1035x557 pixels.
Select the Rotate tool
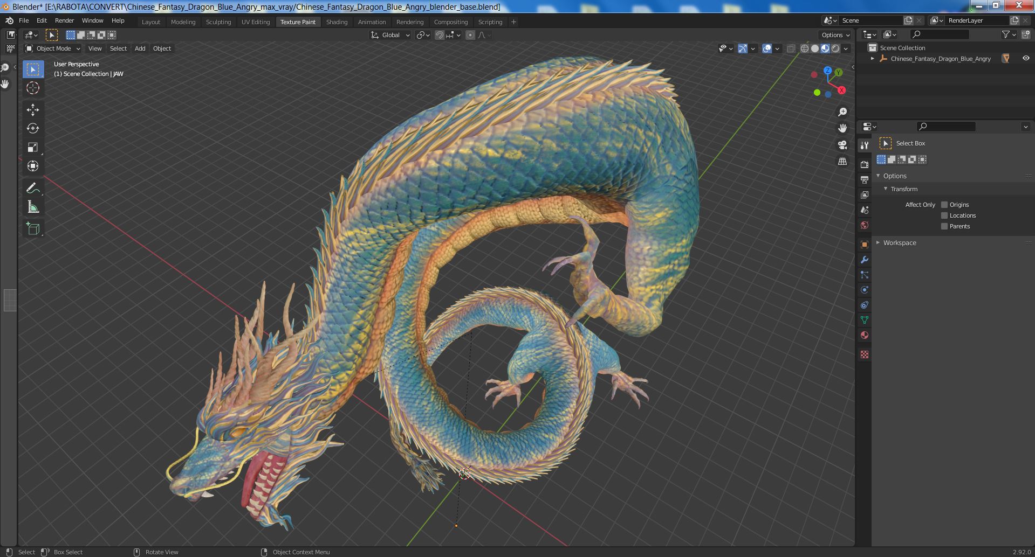33,128
